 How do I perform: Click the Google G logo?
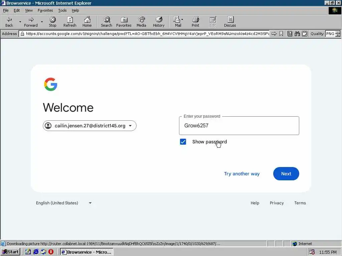[x=51, y=84]
